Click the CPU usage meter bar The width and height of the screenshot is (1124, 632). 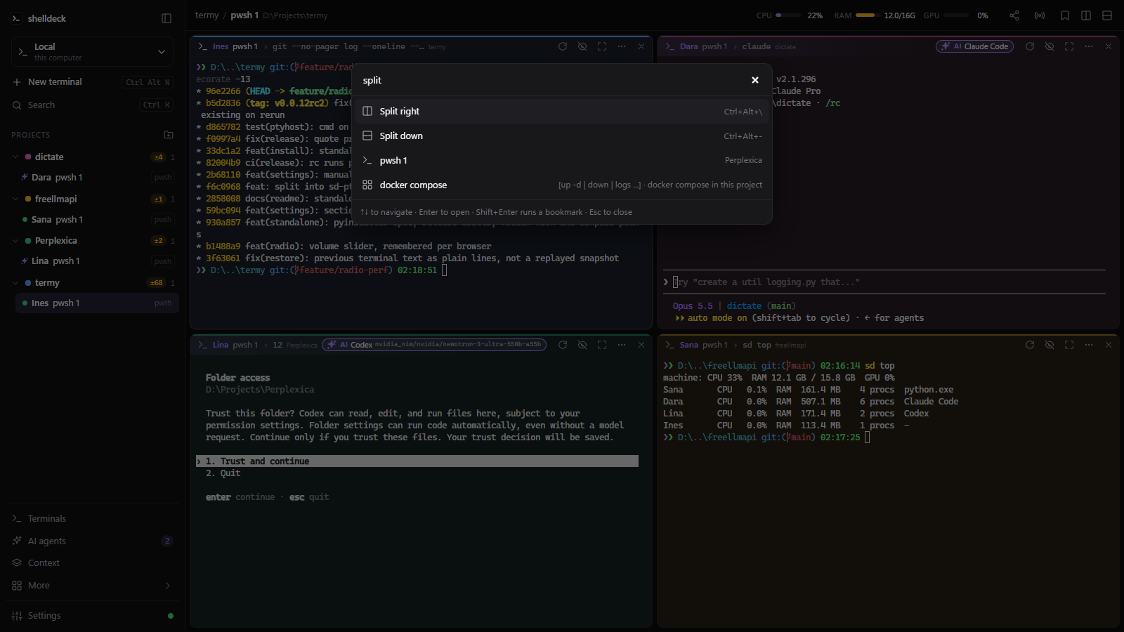point(788,15)
